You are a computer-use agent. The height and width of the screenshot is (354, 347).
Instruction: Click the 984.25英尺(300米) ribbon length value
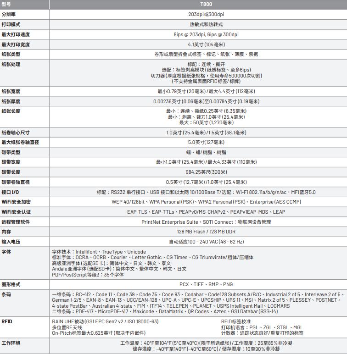[x=206, y=172]
